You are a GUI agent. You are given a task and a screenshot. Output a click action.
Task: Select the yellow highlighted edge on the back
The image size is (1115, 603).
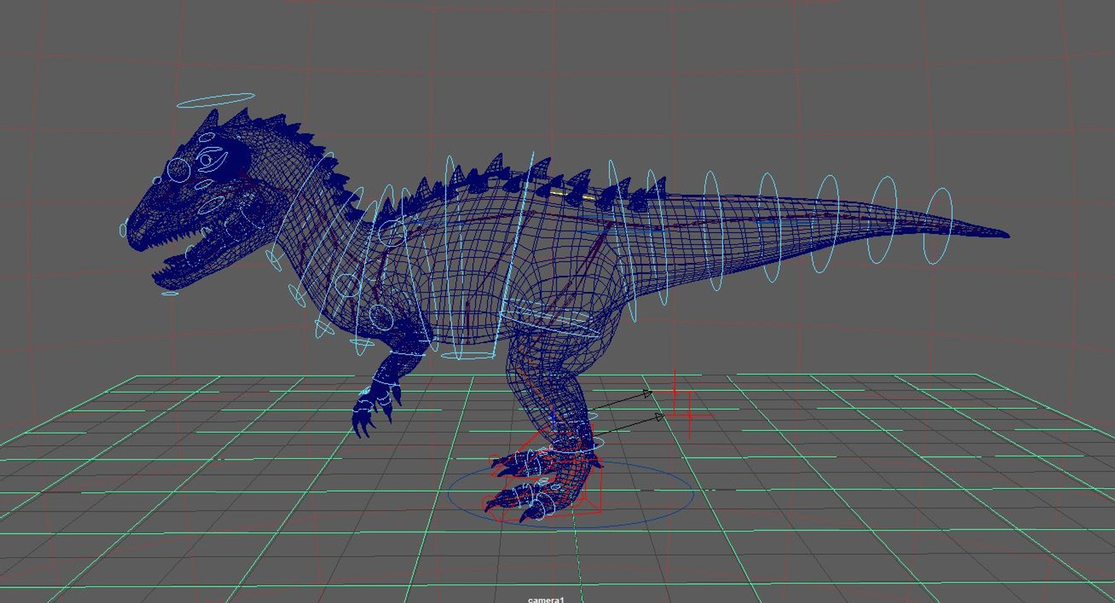573,195
